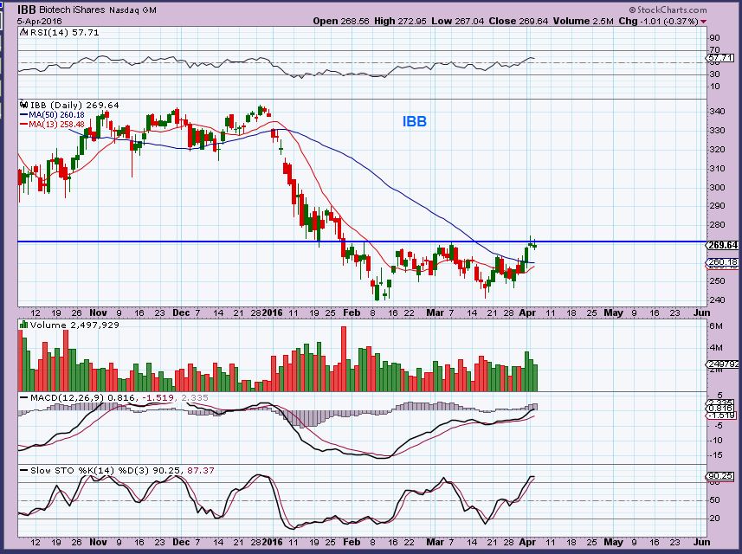
Task: Click the Nov label on the bottom date axis
Action: click(98, 542)
